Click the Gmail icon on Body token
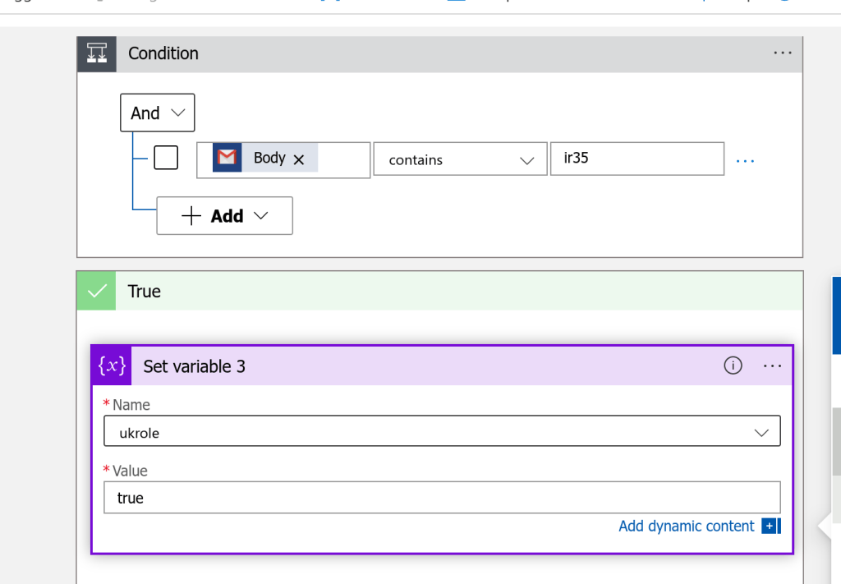This screenshot has height=584, width=841. 227,158
